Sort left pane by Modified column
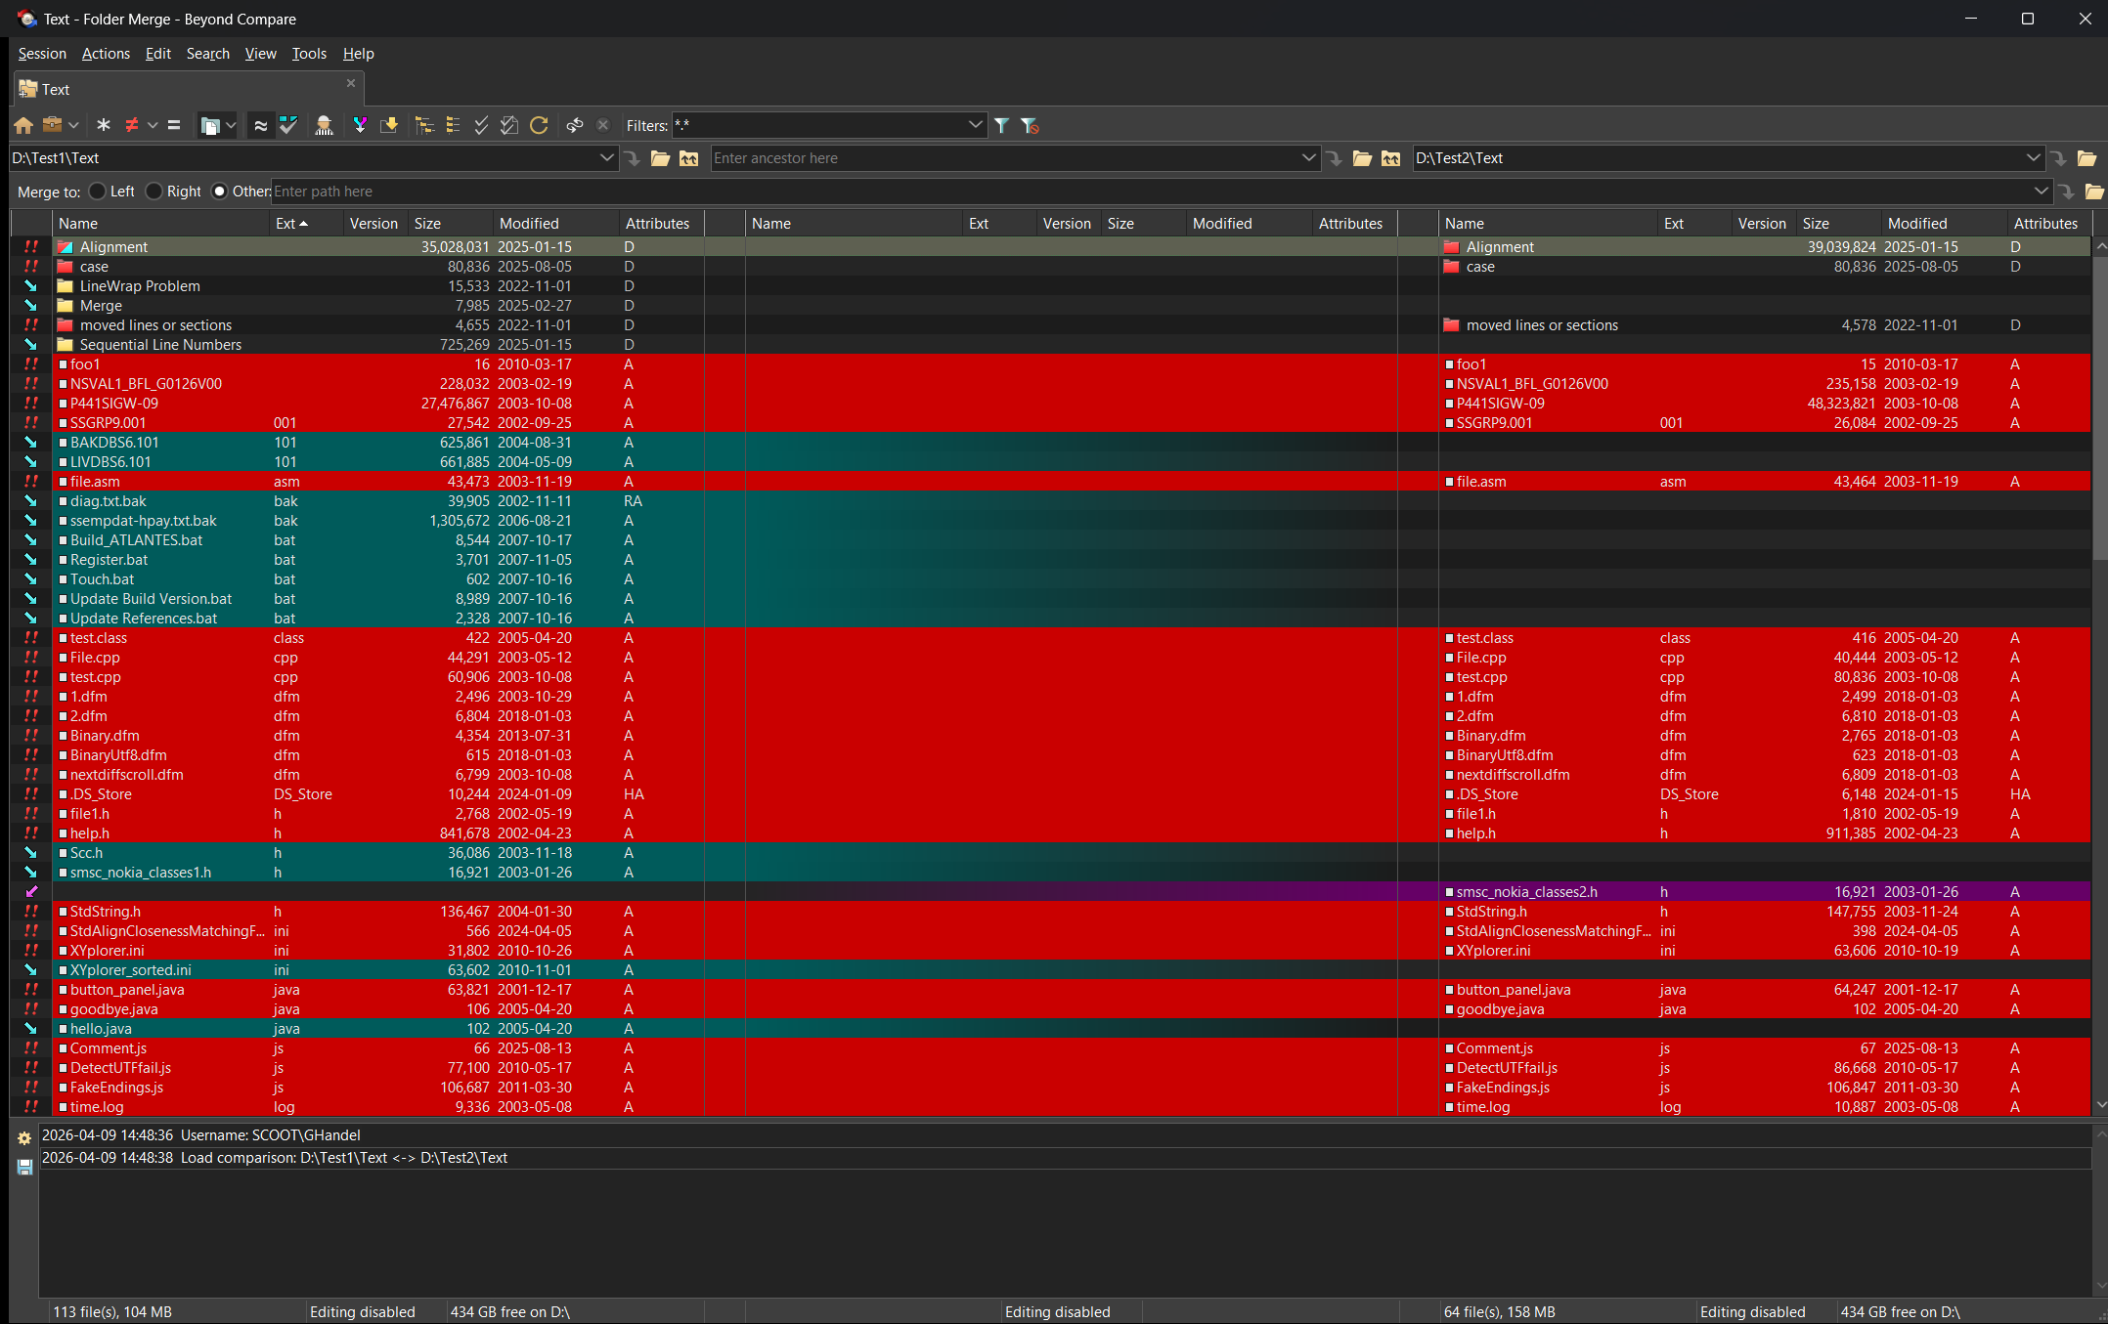Screen dimensions: 2108x1324 [x=555, y=224]
